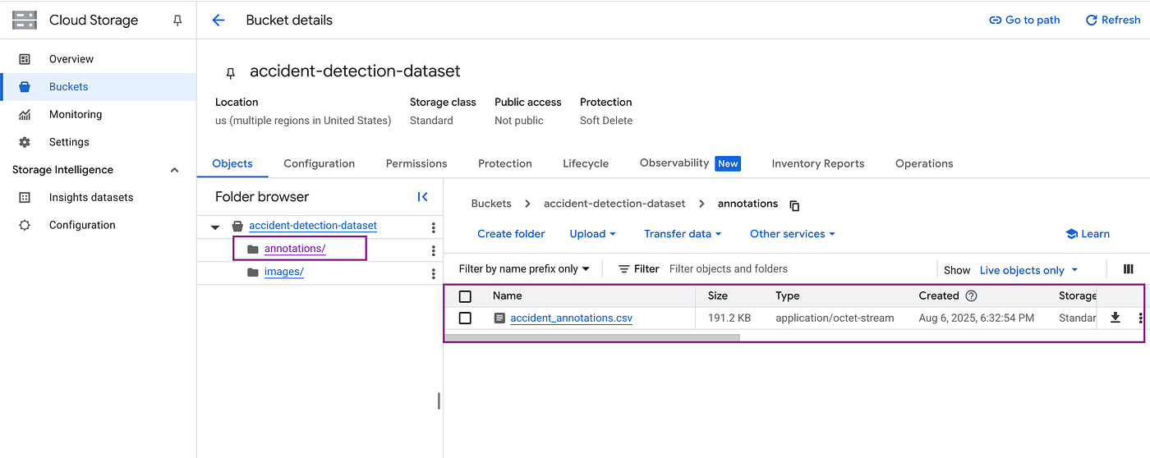Open more options for annotations/ folder

pos(434,250)
